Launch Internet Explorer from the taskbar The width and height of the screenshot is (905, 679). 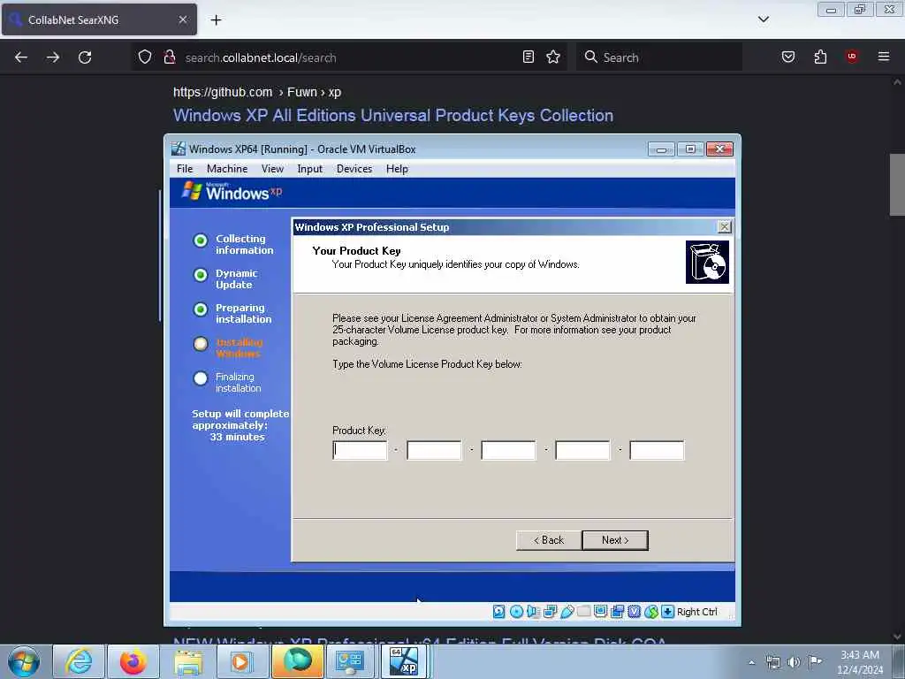tap(79, 661)
